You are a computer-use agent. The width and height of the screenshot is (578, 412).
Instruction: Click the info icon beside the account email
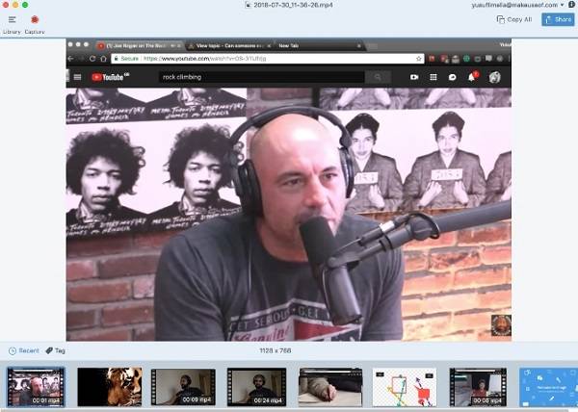point(571,5)
